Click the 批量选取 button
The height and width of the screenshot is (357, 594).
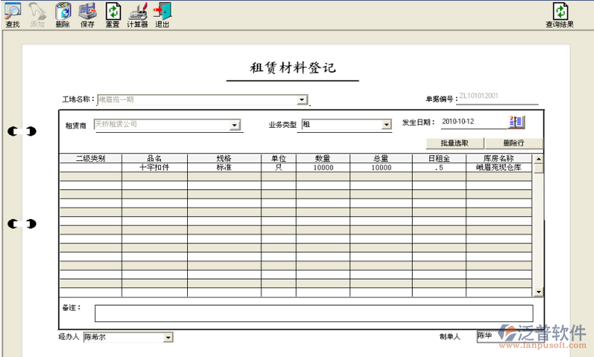tap(452, 143)
